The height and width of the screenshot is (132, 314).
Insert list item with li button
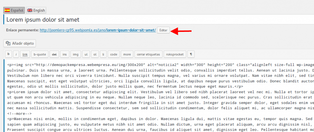point(103,54)
